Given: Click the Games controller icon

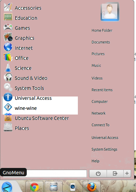Looking at the screenshot, I should click(8, 27).
